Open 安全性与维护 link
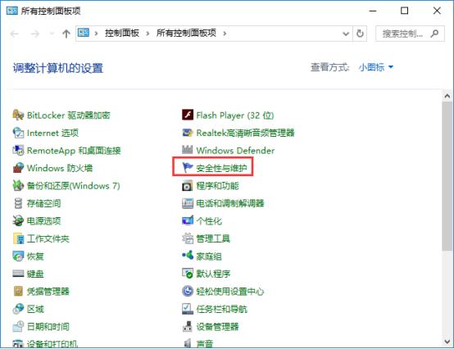 221,168
